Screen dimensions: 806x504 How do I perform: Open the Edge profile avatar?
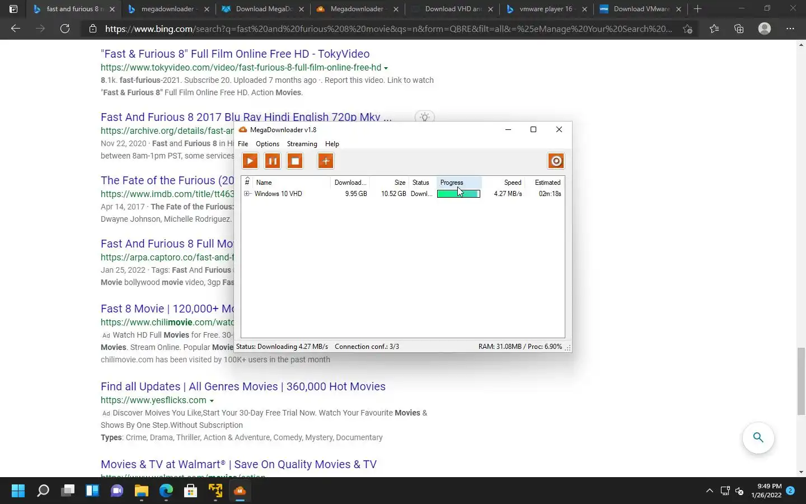pos(765,29)
